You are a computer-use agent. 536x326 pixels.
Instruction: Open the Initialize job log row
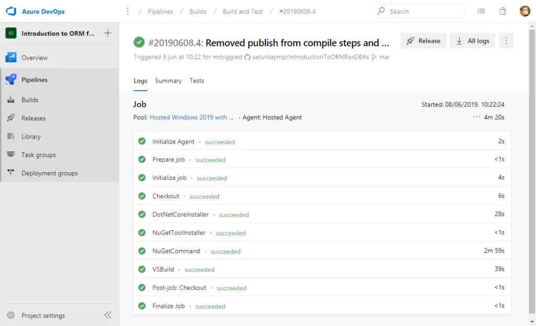[322, 178]
